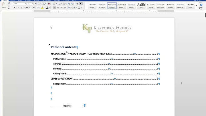Viewport: 206px width, 116px height.
Task: Clear all formatting with eraser icon
Action: pos(49,4)
